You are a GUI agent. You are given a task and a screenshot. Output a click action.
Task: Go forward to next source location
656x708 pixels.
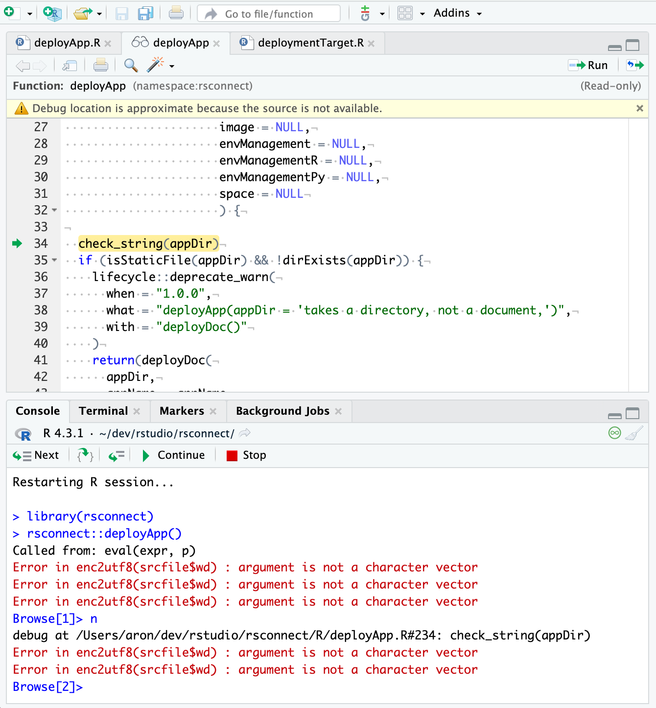[40, 66]
